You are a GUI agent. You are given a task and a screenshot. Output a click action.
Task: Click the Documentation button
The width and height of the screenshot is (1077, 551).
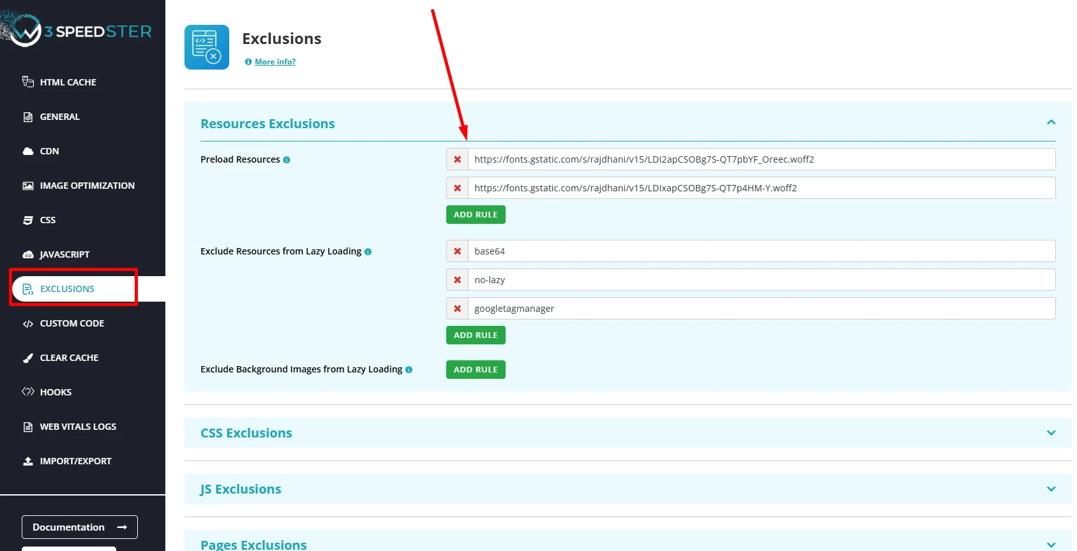pyautogui.click(x=80, y=527)
